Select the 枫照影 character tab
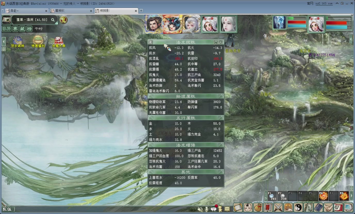 point(116,11)
